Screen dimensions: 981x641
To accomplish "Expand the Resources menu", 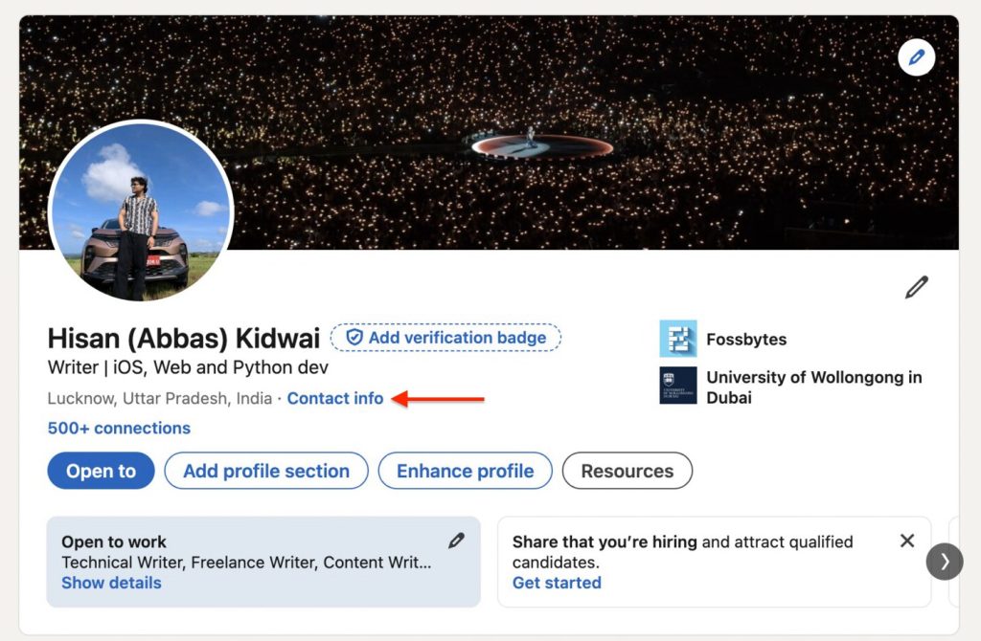I will (627, 471).
